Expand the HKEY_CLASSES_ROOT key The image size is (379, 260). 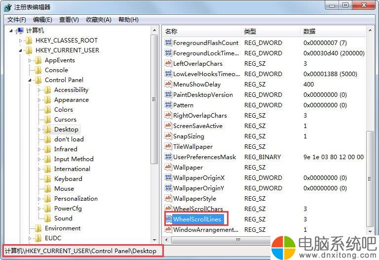click(x=21, y=41)
